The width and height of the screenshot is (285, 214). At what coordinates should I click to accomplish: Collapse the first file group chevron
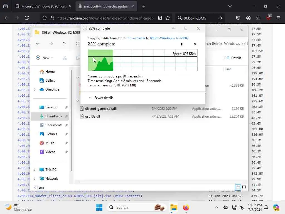click(x=78, y=78)
